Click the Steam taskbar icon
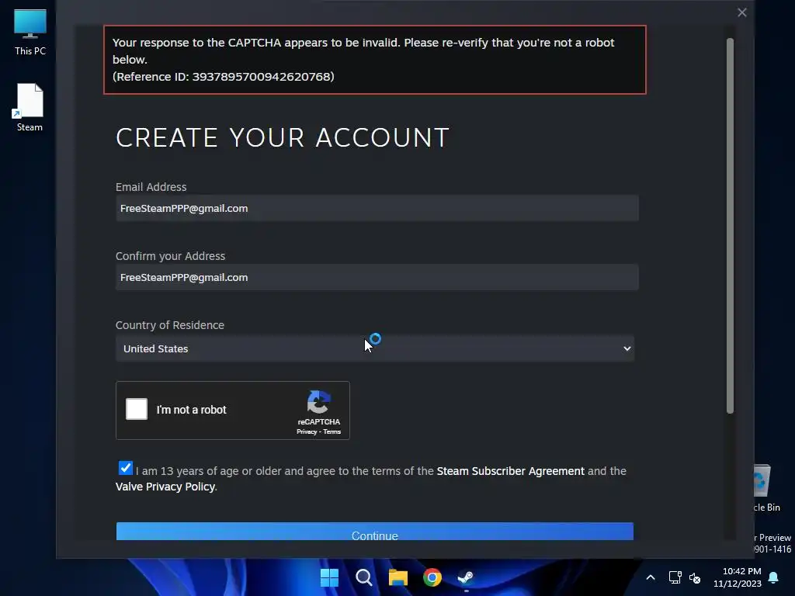Screen dimensions: 795x596 pos(466,577)
